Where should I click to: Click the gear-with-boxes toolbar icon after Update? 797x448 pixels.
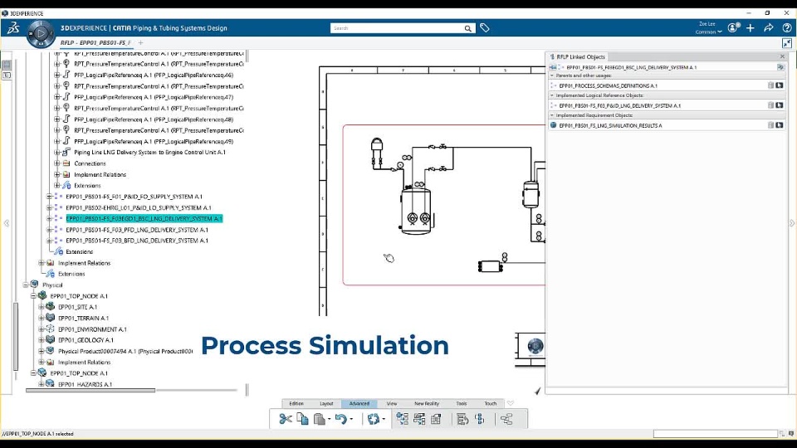tap(403, 419)
